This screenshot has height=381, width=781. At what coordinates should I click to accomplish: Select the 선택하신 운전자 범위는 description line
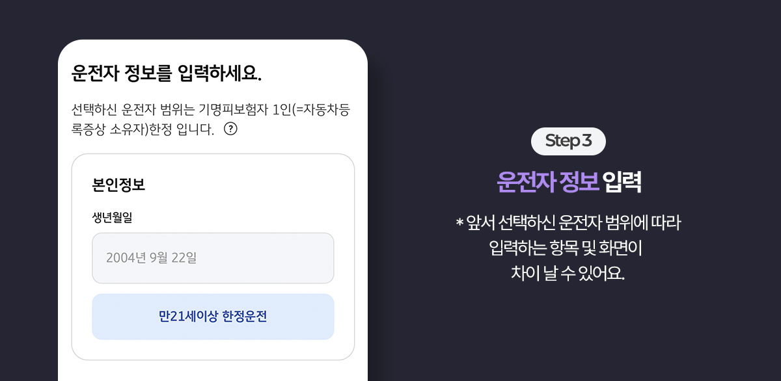213,109
